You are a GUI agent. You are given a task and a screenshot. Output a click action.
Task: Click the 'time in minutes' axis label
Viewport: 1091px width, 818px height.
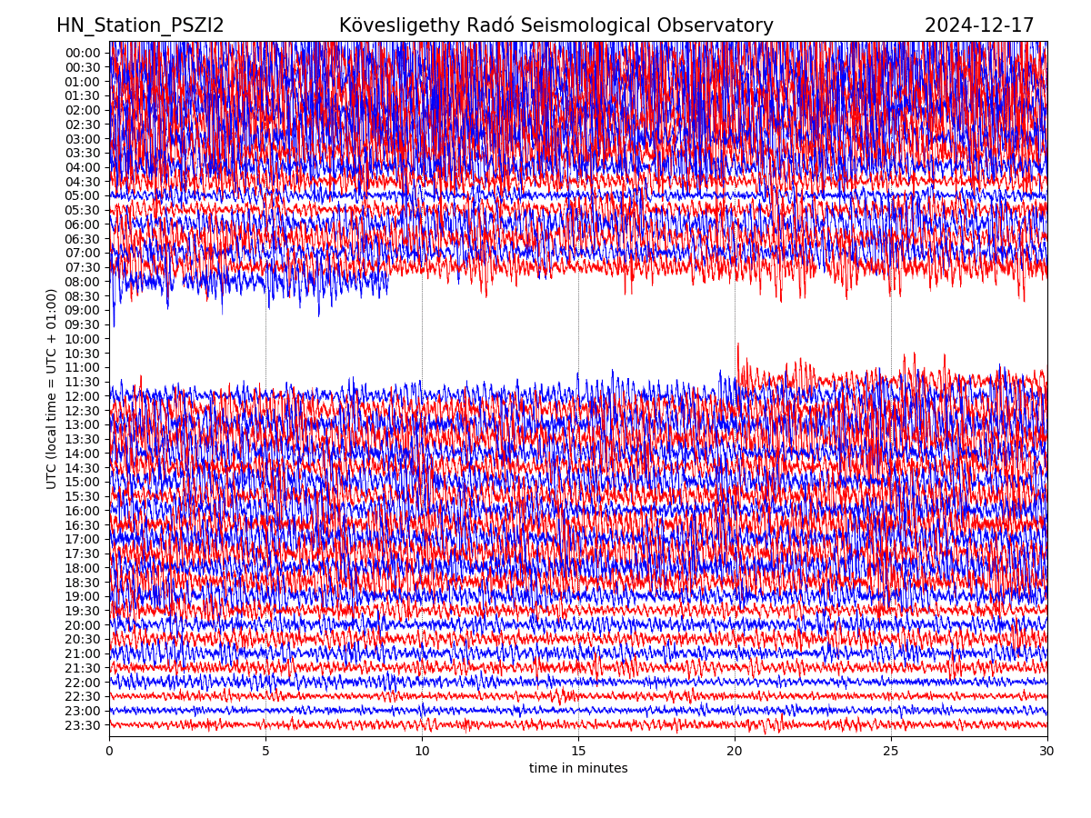click(x=578, y=769)
